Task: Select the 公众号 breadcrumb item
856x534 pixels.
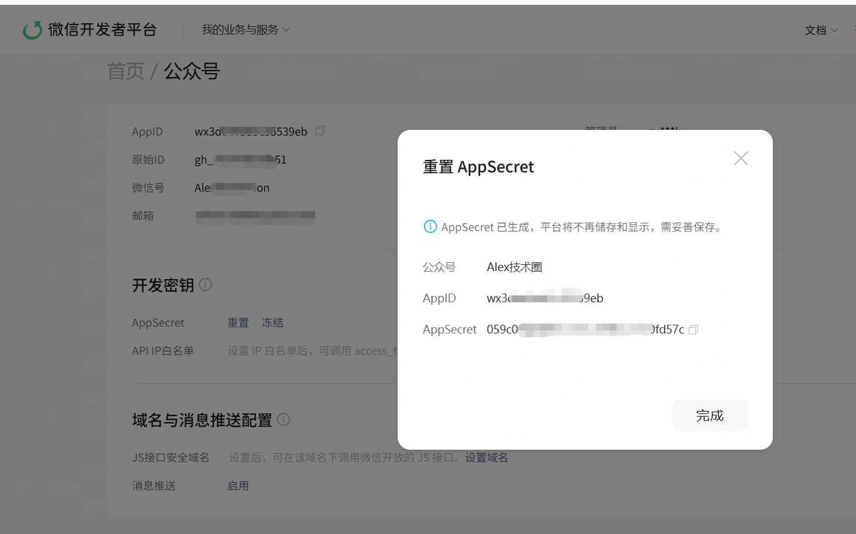Action: pos(191,71)
